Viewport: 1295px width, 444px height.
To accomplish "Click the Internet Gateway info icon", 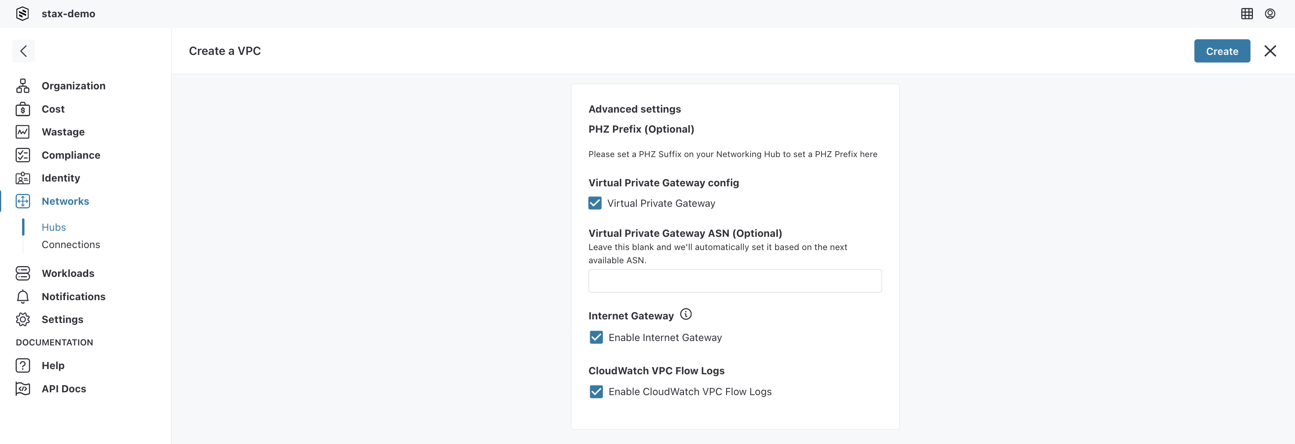I will (686, 315).
